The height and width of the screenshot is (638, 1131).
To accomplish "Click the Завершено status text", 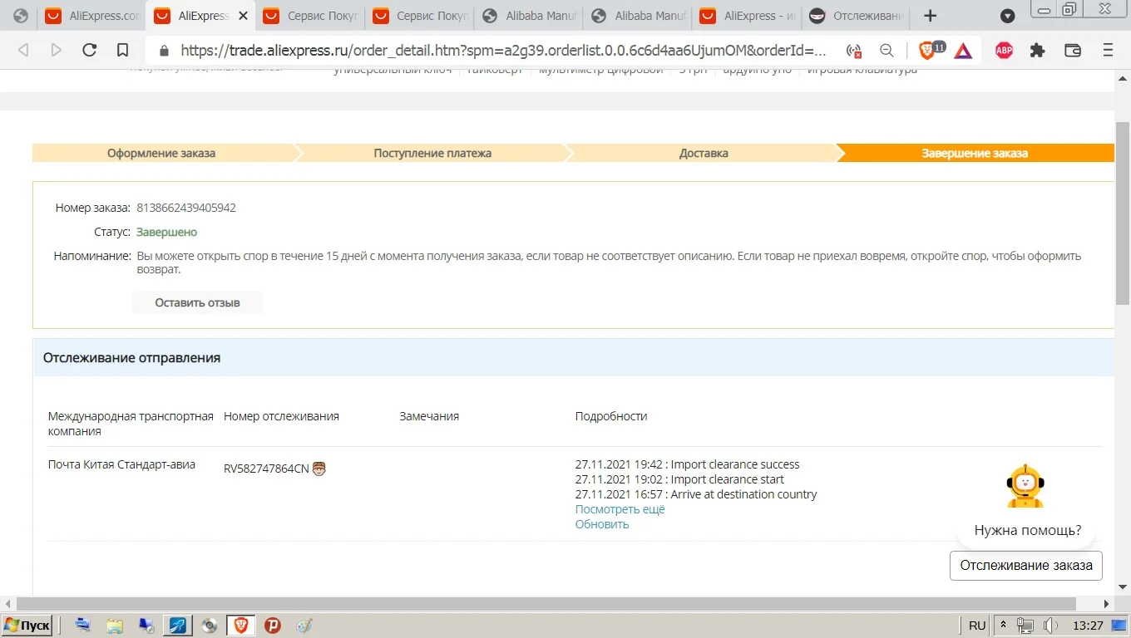I will tap(167, 232).
